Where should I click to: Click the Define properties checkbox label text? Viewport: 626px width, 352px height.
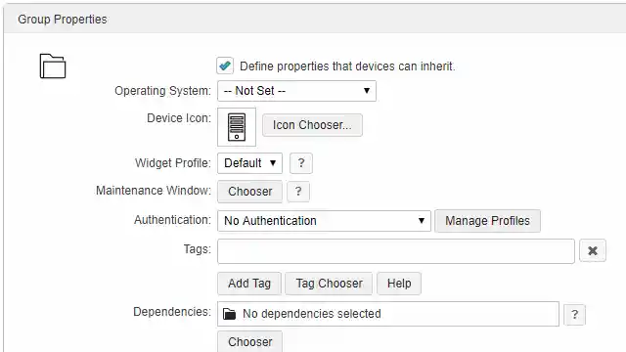(x=347, y=66)
